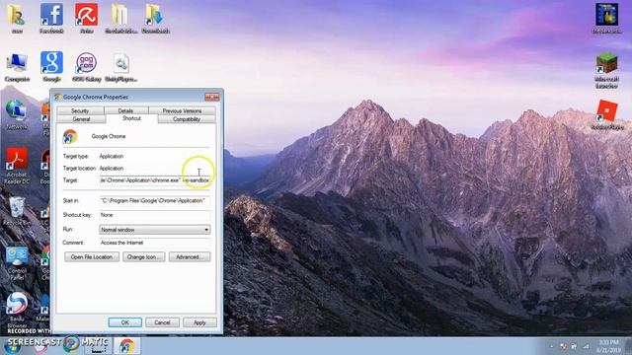Click the Chrome icon in properties dialog
This screenshot has height=355, width=632.
pos(70,136)
